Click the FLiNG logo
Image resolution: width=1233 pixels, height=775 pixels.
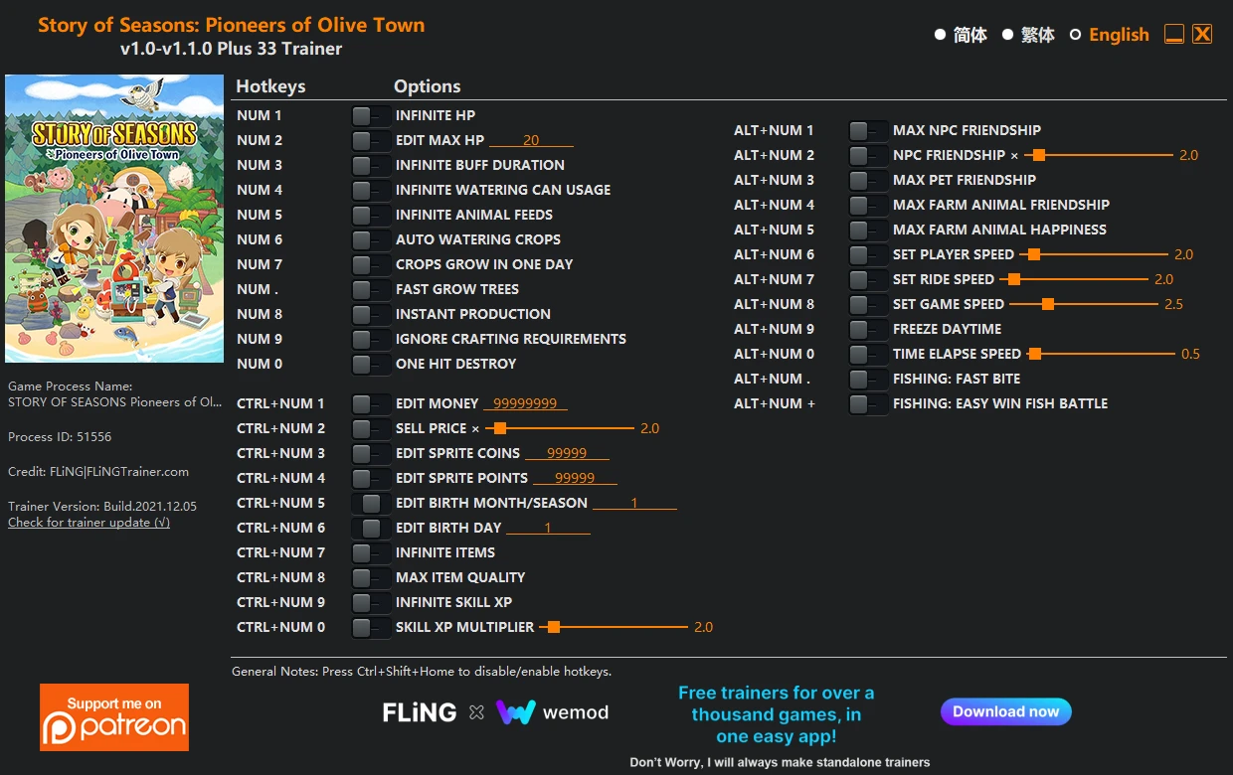click(x=420, y=712)
